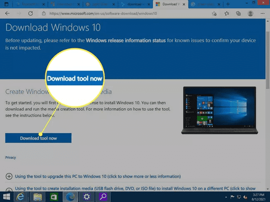Click the taskbar clock showing 3:27 PM

pyautogui.click(x=258, y=197)
